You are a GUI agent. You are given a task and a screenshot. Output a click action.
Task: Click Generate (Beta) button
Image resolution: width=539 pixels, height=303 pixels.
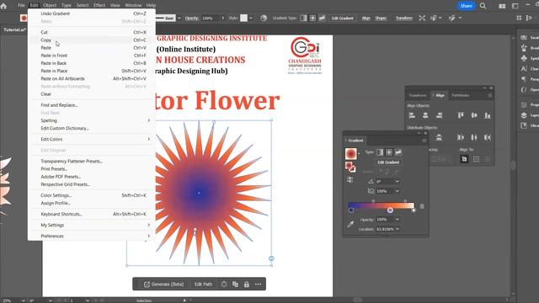164,284
